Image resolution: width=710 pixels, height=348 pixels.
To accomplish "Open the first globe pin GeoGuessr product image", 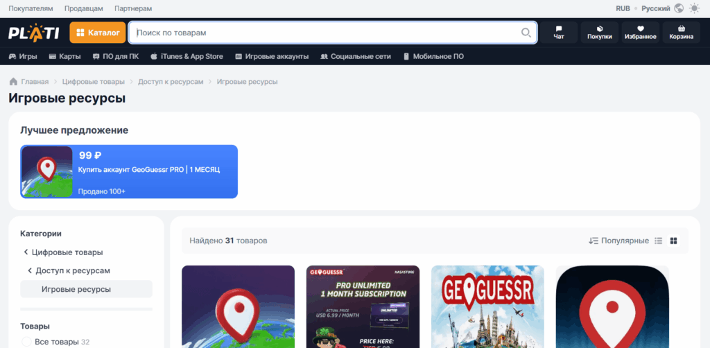I will click(x=239, y=306).
